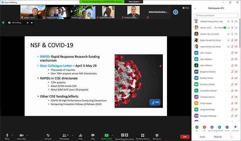Click the 'clear all' feedback icon
This screenshot has height=141, width=241.
pos(235,127)
